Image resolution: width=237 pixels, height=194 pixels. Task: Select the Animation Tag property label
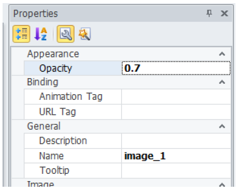point(71,97)
